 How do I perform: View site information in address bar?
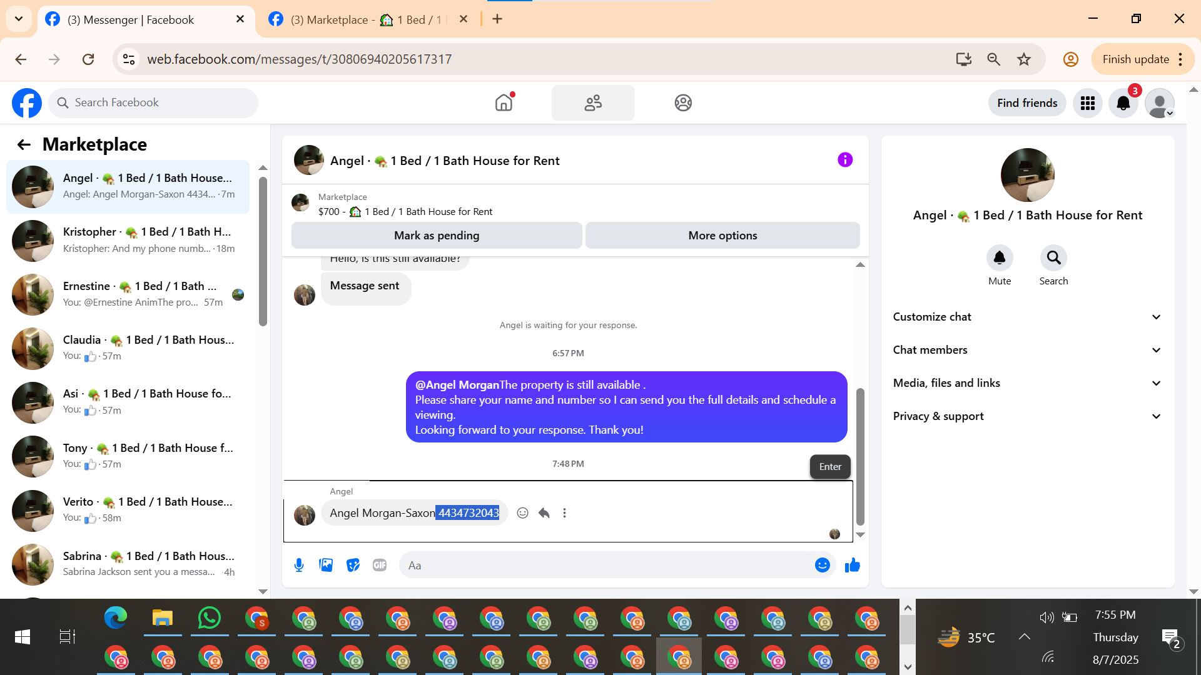click(129, 59)
